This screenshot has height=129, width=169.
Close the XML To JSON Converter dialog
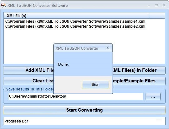tap(107, 48)
